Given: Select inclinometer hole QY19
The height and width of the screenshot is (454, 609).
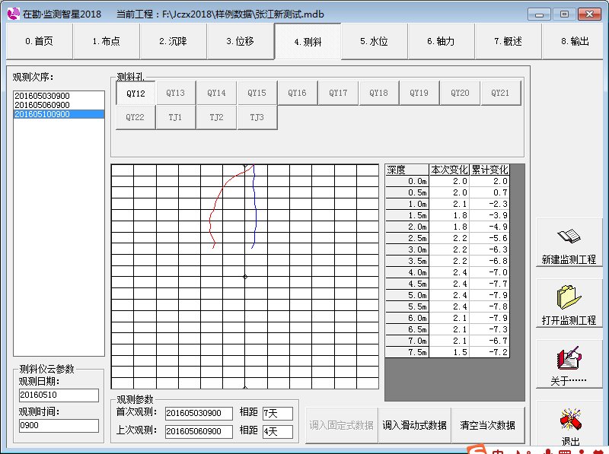Looking at the screenshot, I should pyautogui.click(x=419, y=93).
